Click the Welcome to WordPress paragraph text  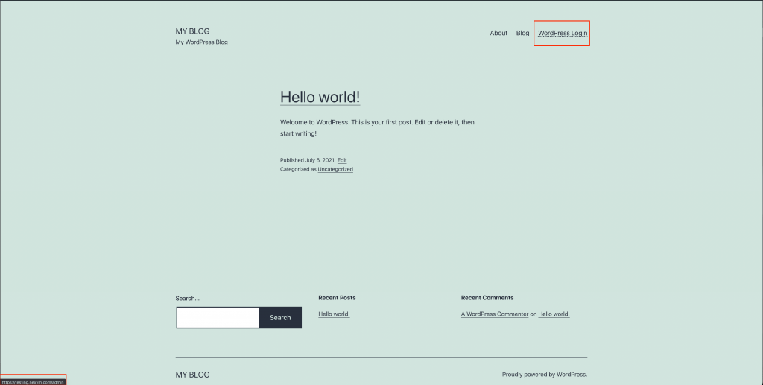tap(376, 127)
